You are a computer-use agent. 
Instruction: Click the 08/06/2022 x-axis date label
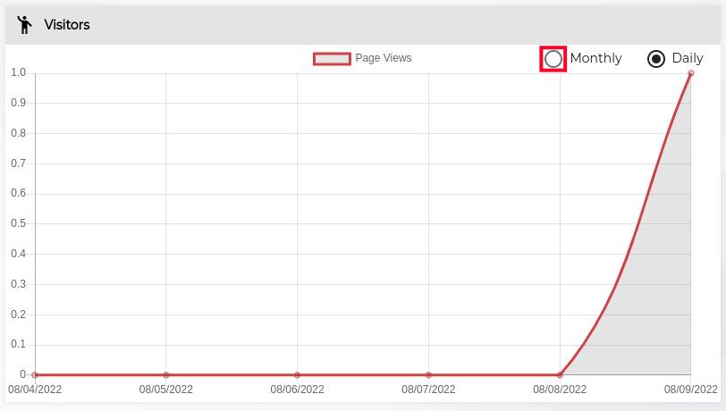coord(298,390)
